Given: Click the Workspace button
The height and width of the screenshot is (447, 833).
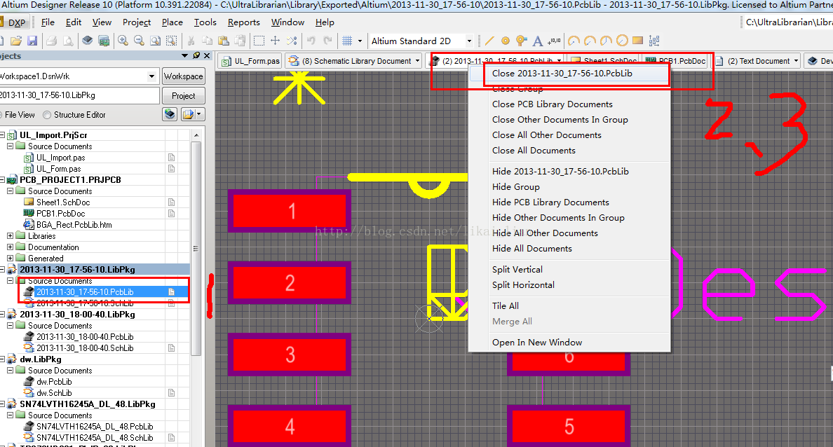Looking at the screenshot, I should [x=183, y=76].
